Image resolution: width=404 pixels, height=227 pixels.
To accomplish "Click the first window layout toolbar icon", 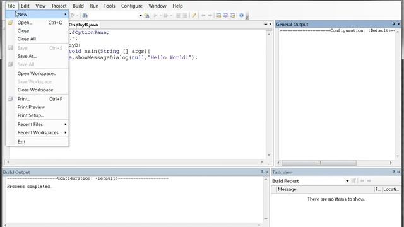I will pos(218,15).
